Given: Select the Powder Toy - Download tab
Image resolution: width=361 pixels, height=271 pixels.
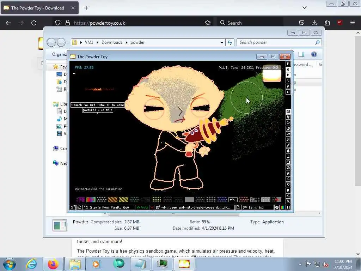Looking at the screenshot, I should 39,8.
